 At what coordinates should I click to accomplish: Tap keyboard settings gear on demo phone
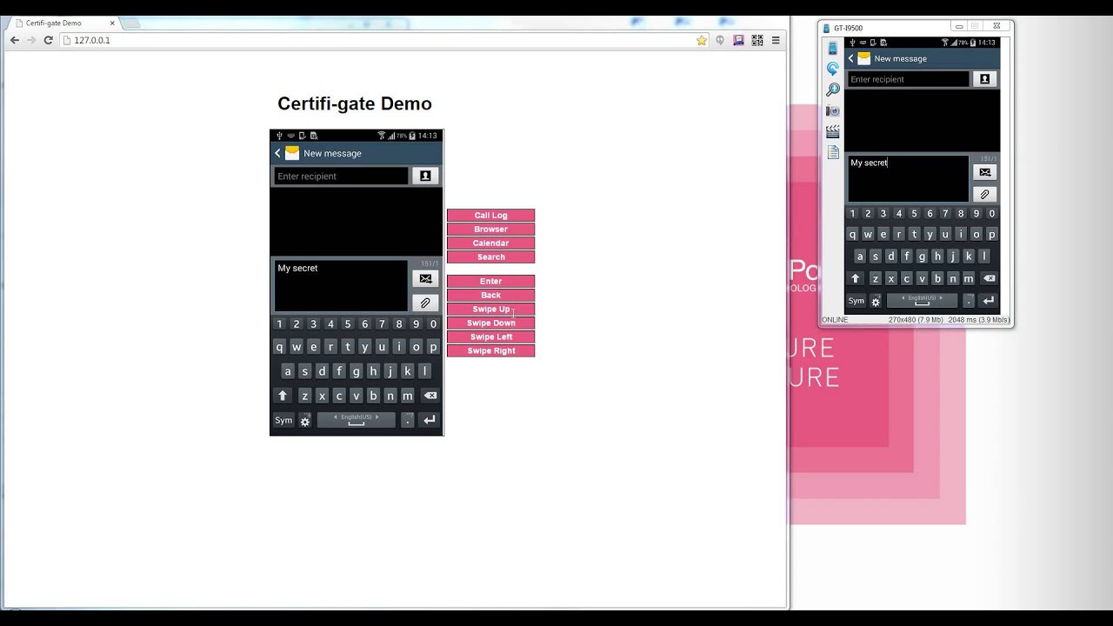click(x=305, y=421)
